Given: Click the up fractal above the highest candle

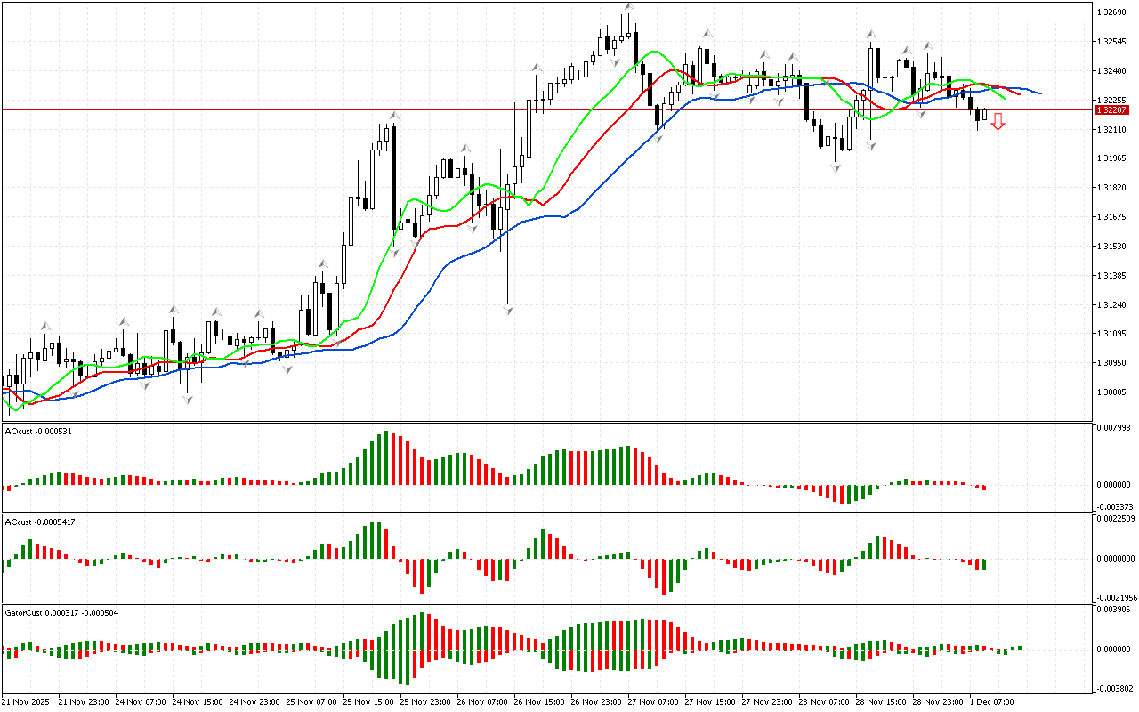Looking at the screenshot, I should tap(629, 7).
